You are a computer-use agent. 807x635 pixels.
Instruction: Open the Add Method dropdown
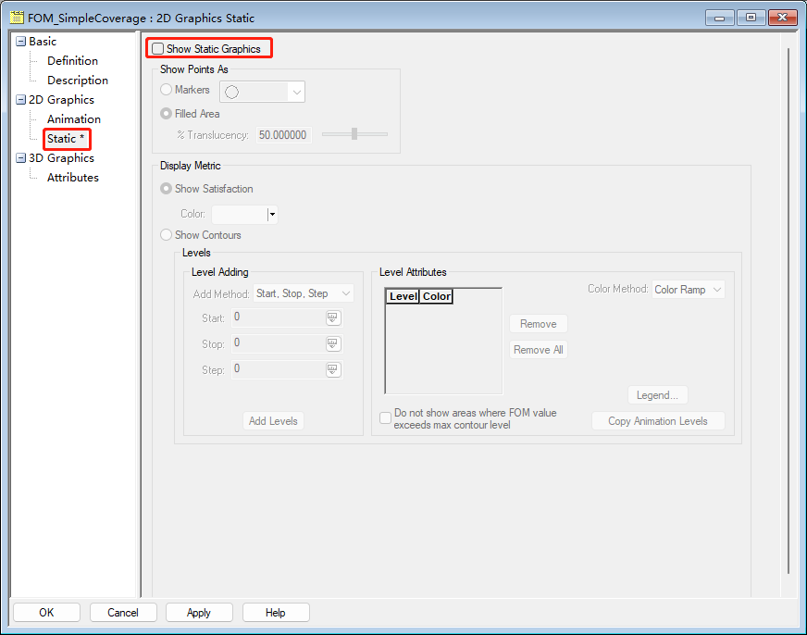[x=304, y=293]
